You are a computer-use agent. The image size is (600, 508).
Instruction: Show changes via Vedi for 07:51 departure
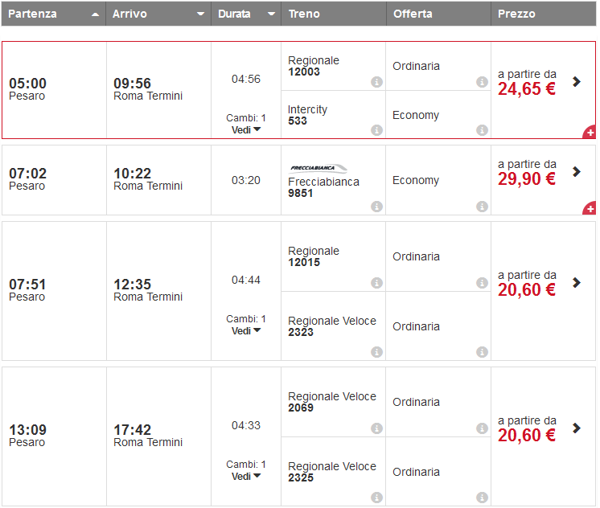(x=246, y=330)
